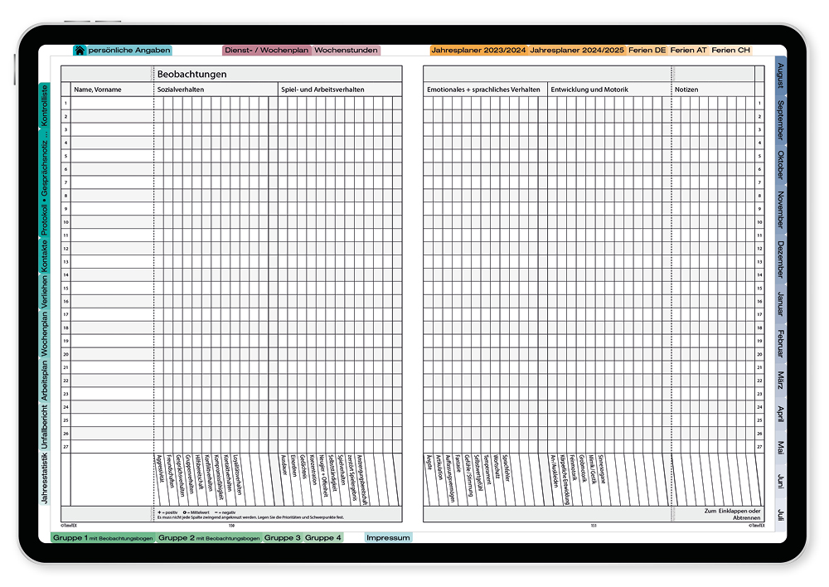This screenshot has height=587, width=829.
Task: Select the Ferien DE tab
Action: point(647,51)
